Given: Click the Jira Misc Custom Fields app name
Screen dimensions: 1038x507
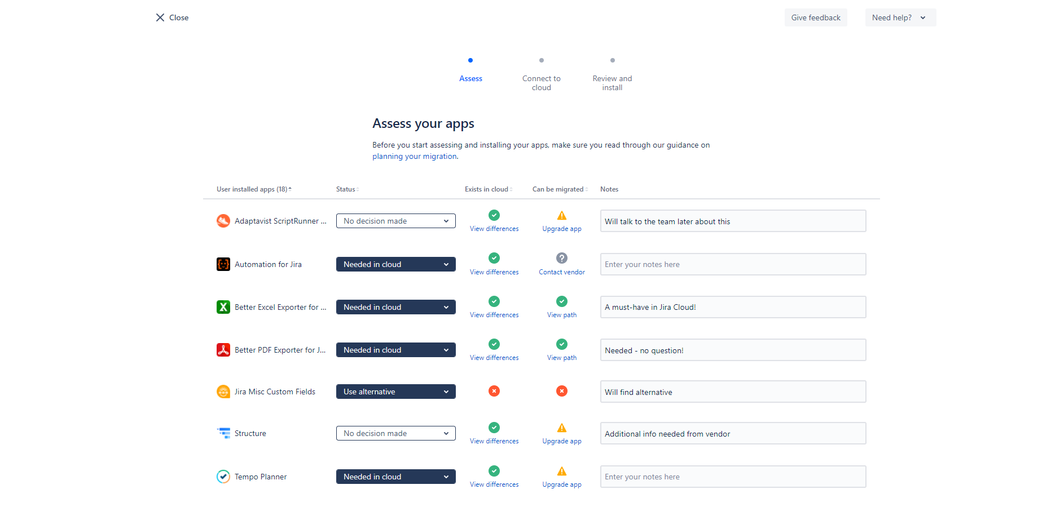Looking at the screenshot, I should pos(275,392).
